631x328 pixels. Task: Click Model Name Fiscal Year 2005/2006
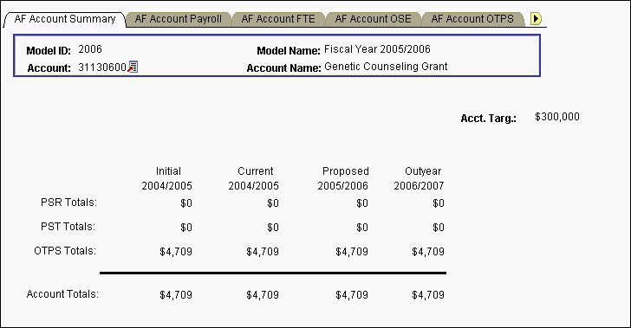tap(377, 49)
